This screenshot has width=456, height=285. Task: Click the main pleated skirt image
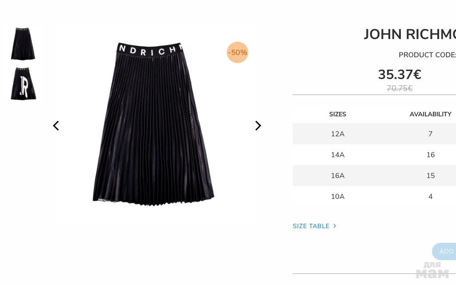(153, 124)
